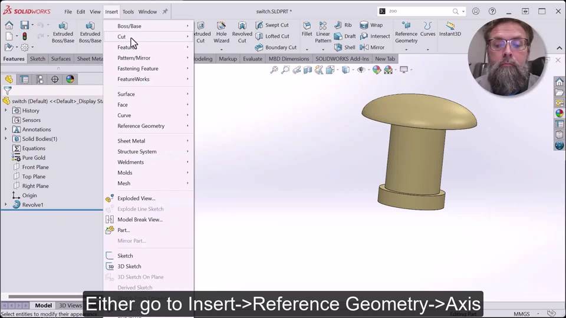The width and height of the screenshot is (566, 318).
Task: Open the Tools menu
Action: tap(128, 12)
